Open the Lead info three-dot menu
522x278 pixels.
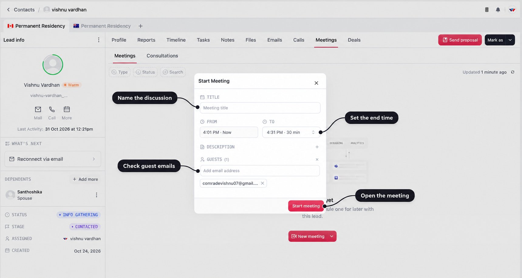pos(99,40)
